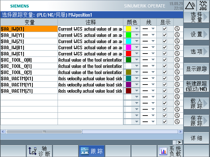Screen dimensions: 210x157
Task: Open the color dropdown for $VA_VACTM[Y1]
Action: point(137,84)
